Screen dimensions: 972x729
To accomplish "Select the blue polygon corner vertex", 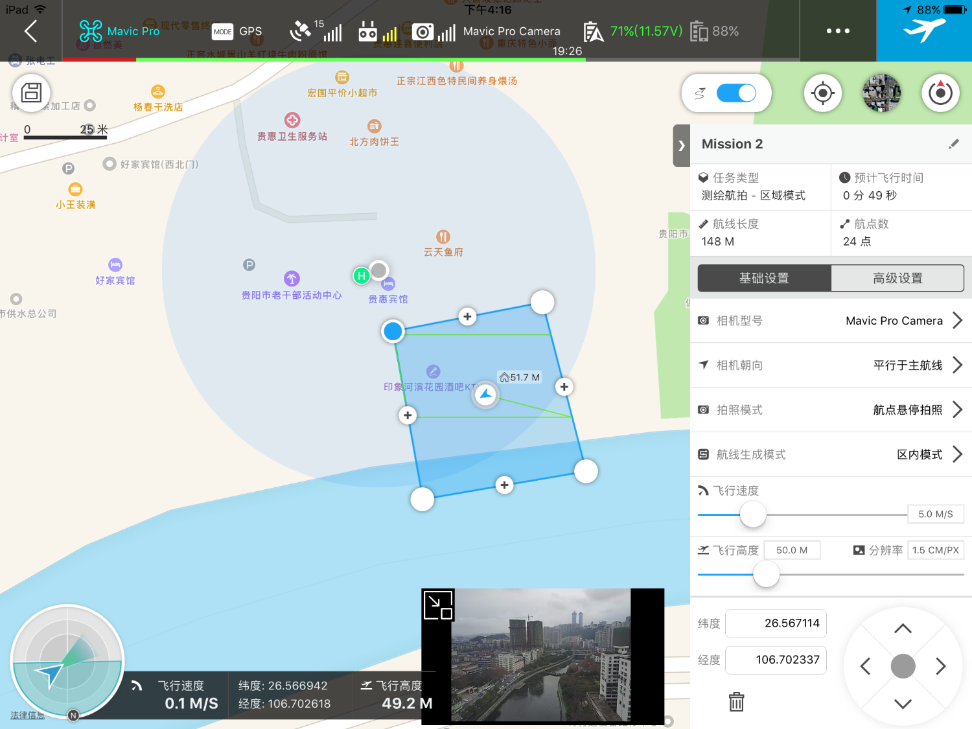I will (x=393, y=331).
